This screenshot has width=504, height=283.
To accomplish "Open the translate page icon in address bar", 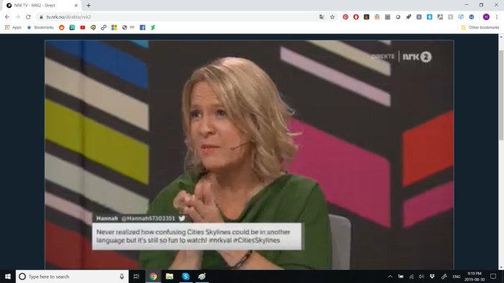I will 322,17.
